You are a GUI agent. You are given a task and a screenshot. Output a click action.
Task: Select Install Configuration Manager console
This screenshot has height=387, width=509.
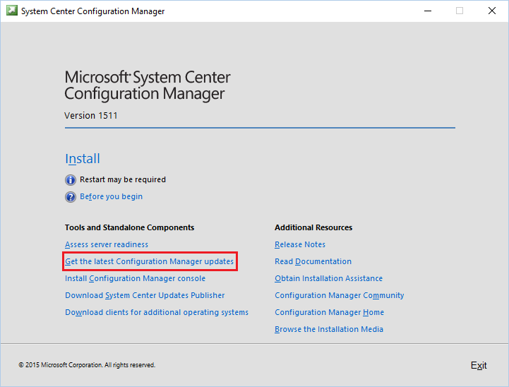pyautogui.click(x=135, y=278)
